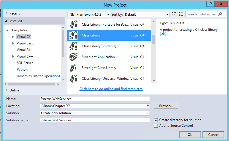The image size is (229, 141).
Task: Click the Search Installed Templates box
Action: click(202, 14)
